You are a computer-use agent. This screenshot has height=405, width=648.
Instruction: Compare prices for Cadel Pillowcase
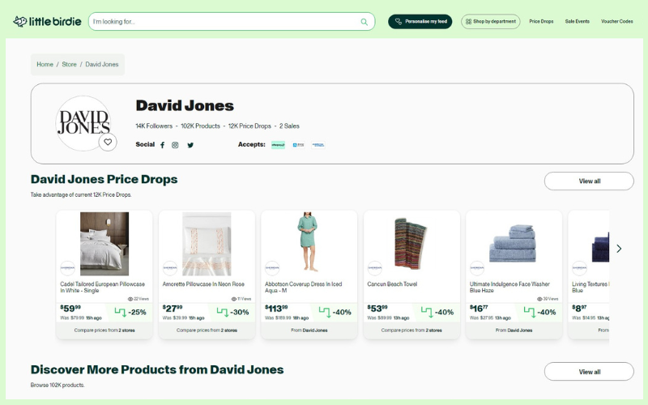pos(104,330)
